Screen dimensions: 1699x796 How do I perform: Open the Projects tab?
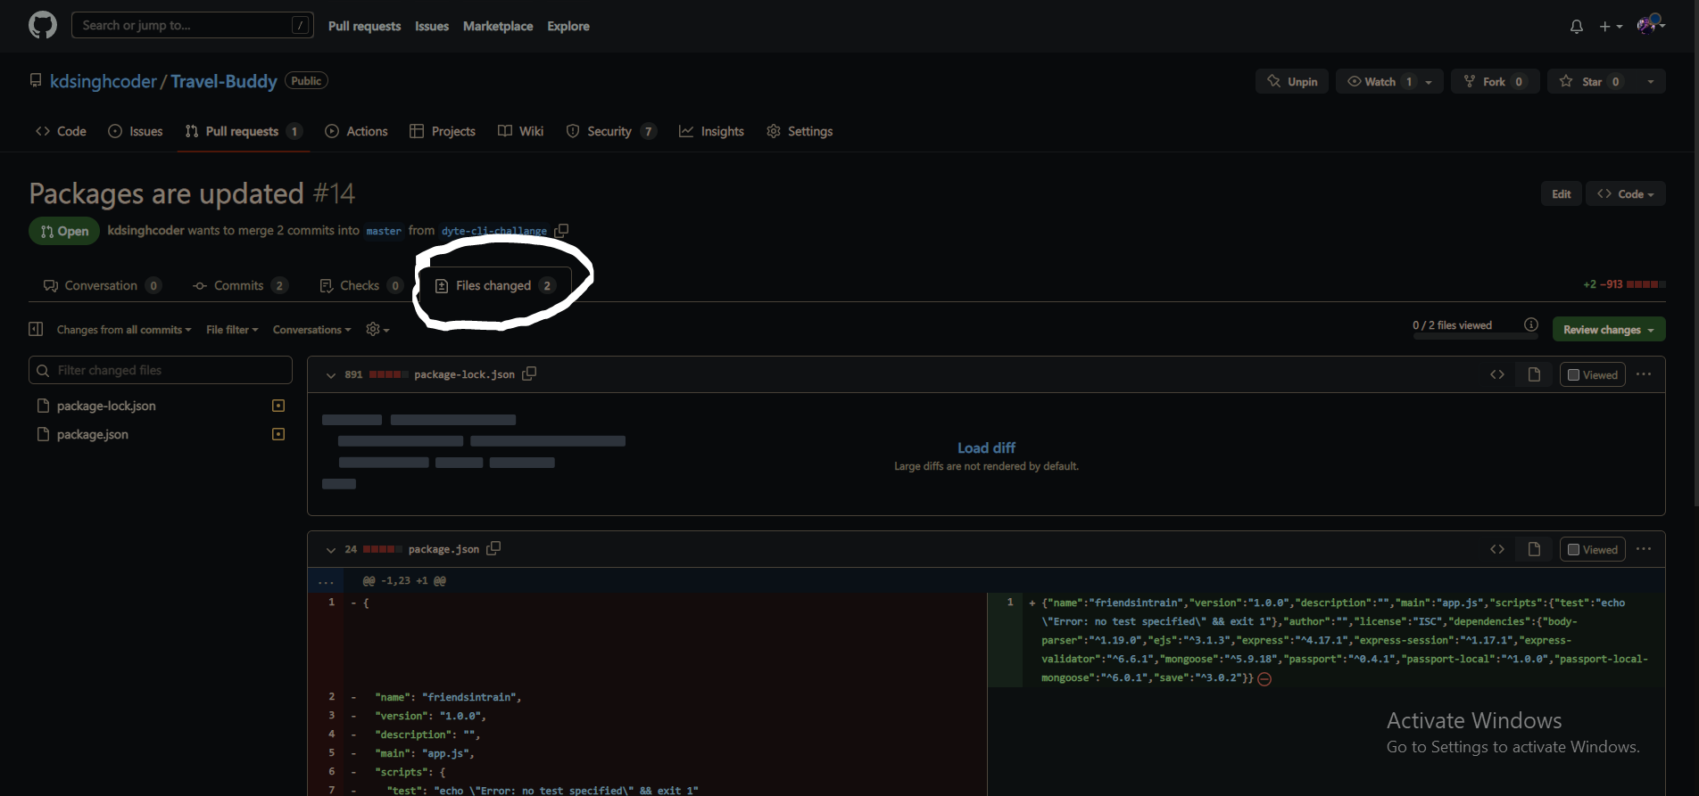443,131
